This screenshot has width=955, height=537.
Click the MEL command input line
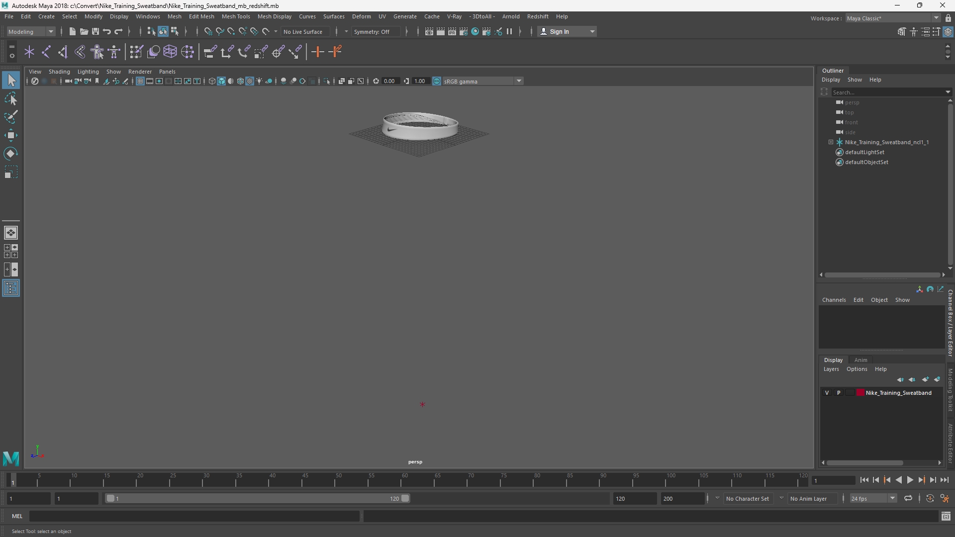(194, 516)
